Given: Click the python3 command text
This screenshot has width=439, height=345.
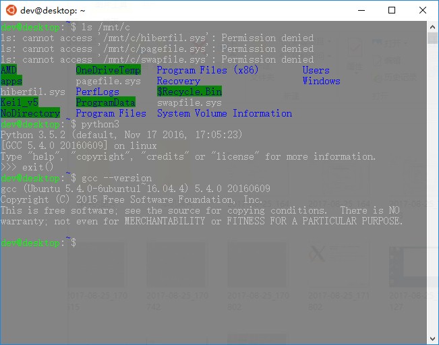Looking at the screenshot, I should point(100,124).
